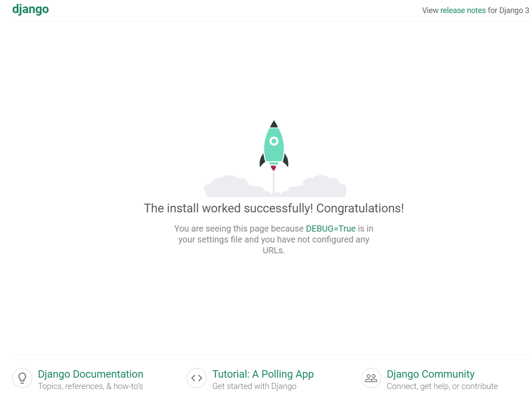Click 'The install worked successfully! Congratulations!' heading
The width and height of the screenshot is (529, 399).
[x=274, y=208]
